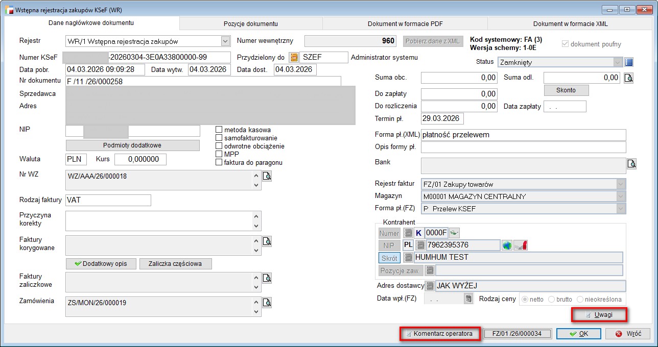Click into the Termin pł. date field

pos(441,119)
